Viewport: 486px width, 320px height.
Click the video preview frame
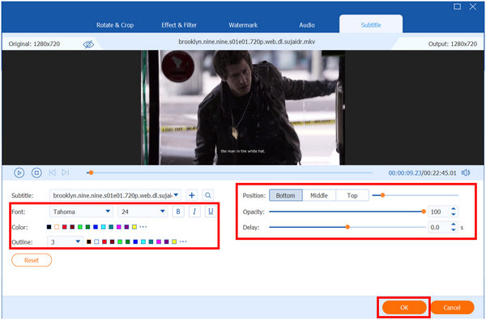point(243,108)
